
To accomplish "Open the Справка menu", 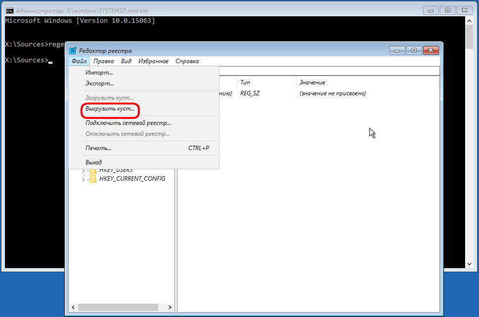I will coord(187,61).
